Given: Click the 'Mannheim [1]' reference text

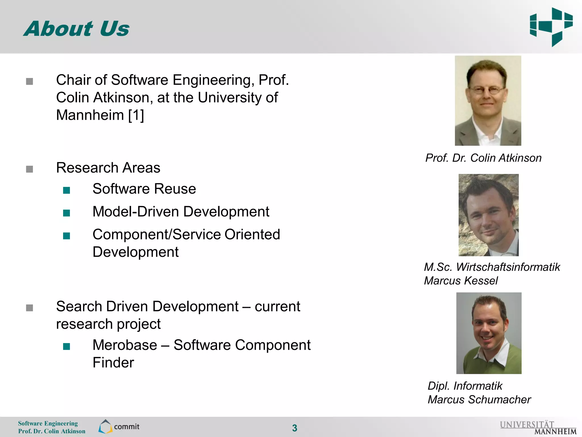Looking at the screenshot, I should pos(100,115).
